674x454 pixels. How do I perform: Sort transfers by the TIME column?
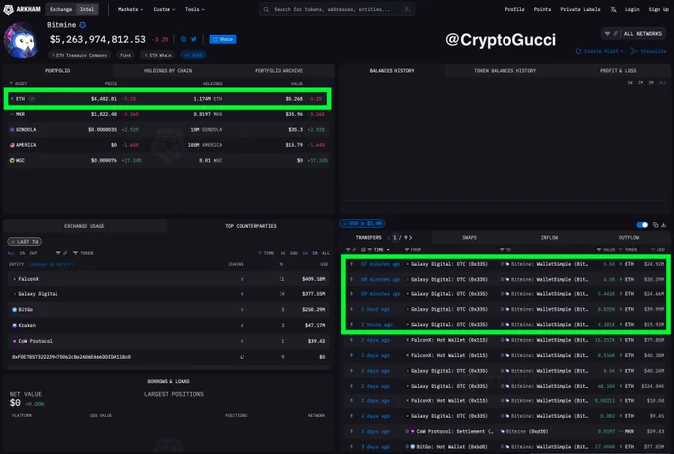click(x=381, y=250)
